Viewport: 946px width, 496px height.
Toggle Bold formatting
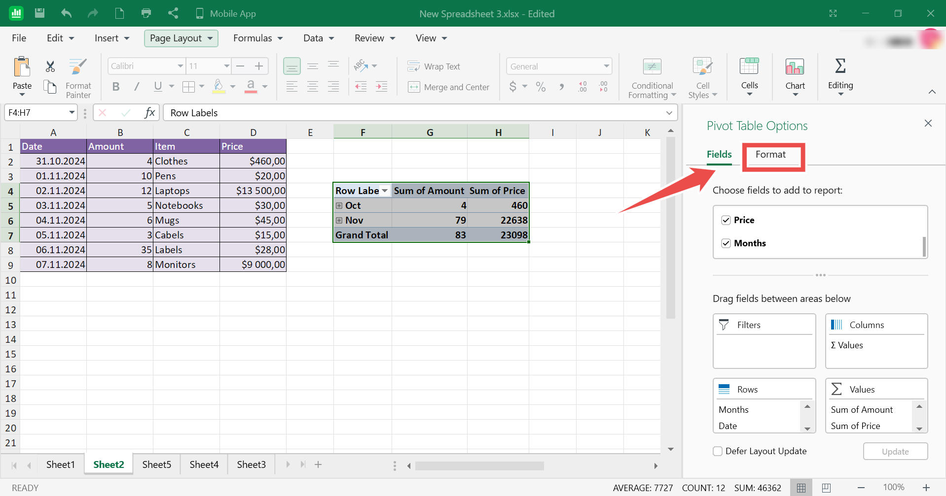tap(116, 87)
